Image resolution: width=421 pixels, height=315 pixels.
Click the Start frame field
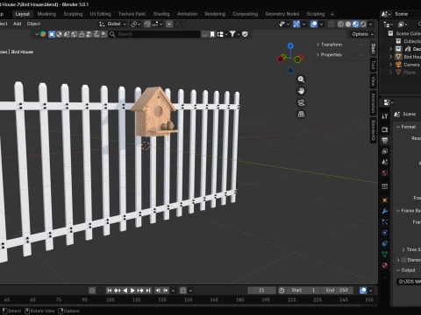point(303,290)
